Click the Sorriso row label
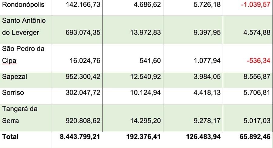This screenshot has width=273, height=148. click(x=13, y=93)
